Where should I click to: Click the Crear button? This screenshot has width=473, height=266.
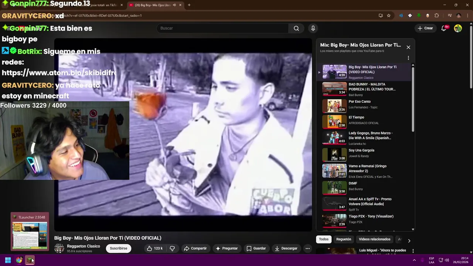click(425, 28)
